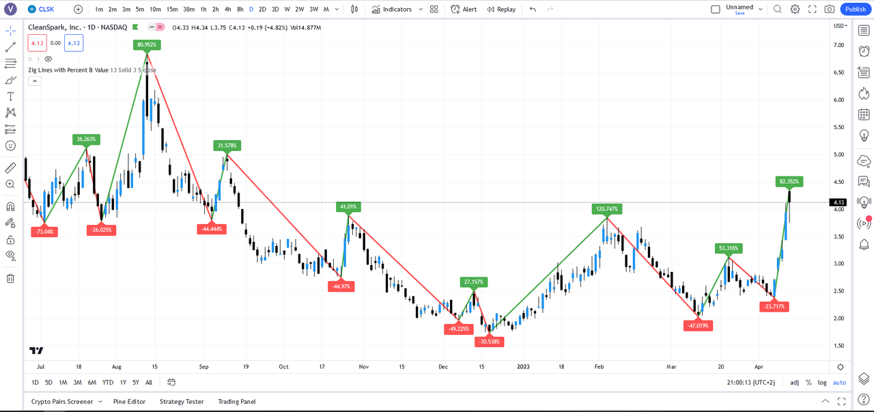This screenshot has width=874, height=412.
Task: Open the candlestick chart type menu
Action: 354,9
